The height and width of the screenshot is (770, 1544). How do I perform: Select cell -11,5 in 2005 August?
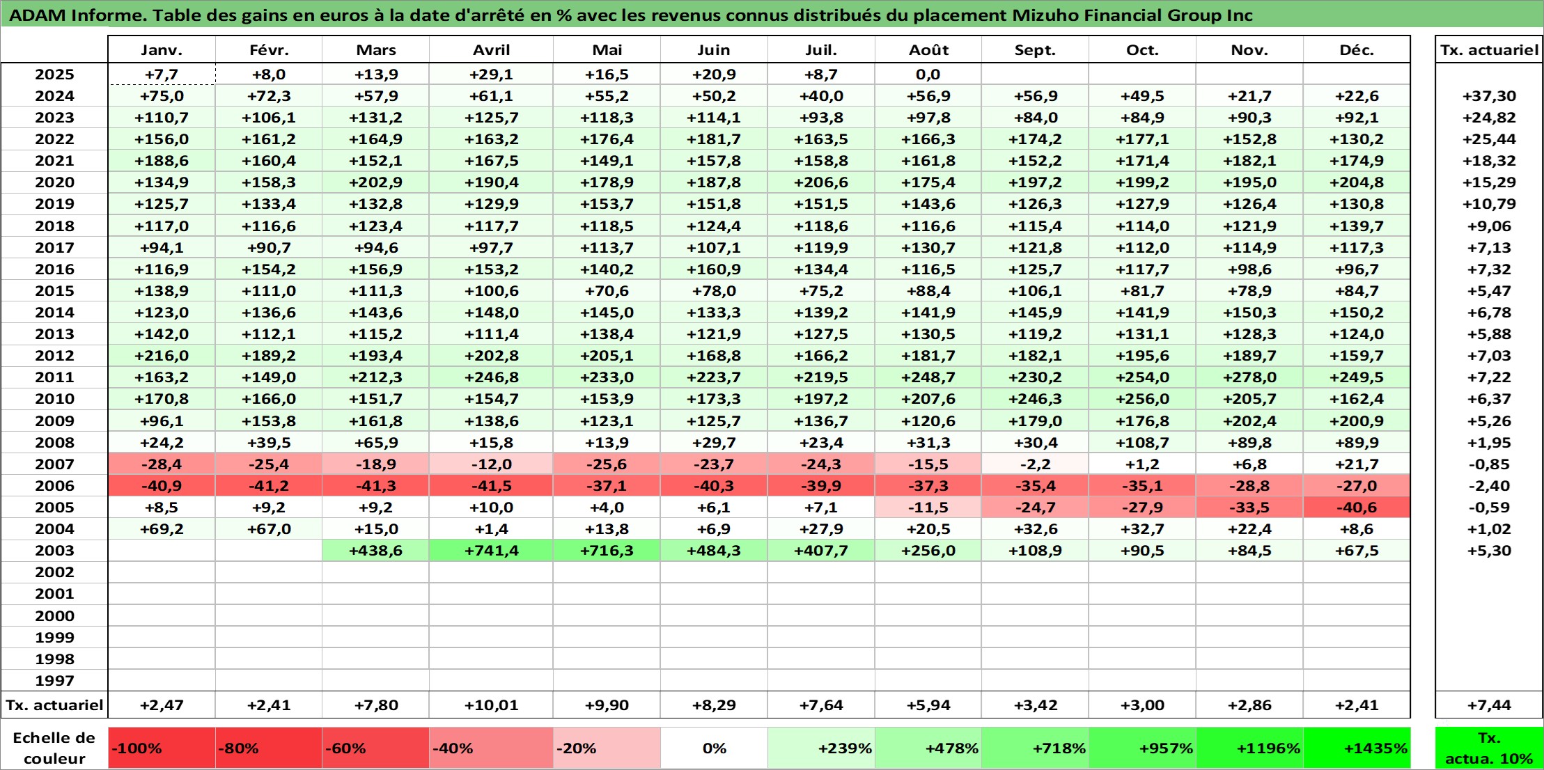coord(928,508)
